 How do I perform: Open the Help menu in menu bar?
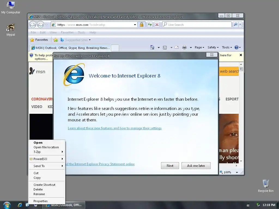pyautogui.click(x=93, y=32)
